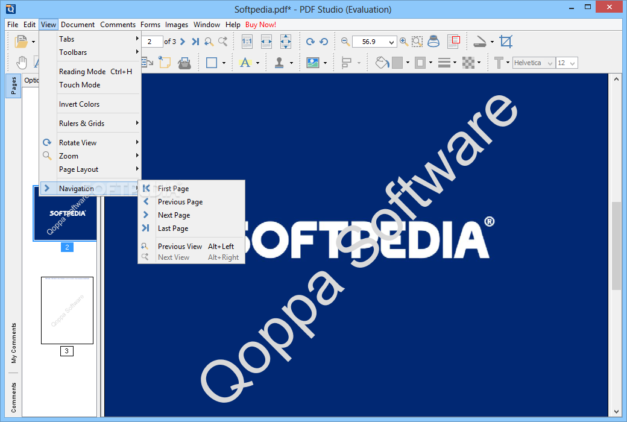Rotate view counter-clockwise
This screenshot has height=422, width=627.
[324, 42]
